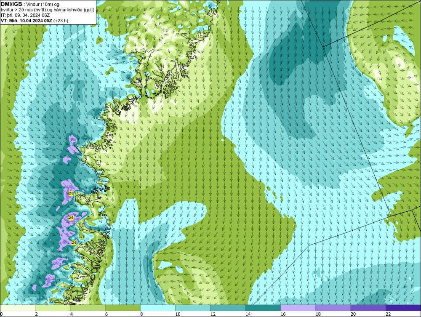Screen dimensions: 421x317
Task: Click the 'DMI/IGB : Vindur (10m) og' title line
Action: pyautogui.click(x=30, y=4)
